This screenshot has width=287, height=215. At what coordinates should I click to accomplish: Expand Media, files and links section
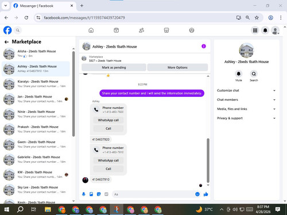tap(246, 109)
